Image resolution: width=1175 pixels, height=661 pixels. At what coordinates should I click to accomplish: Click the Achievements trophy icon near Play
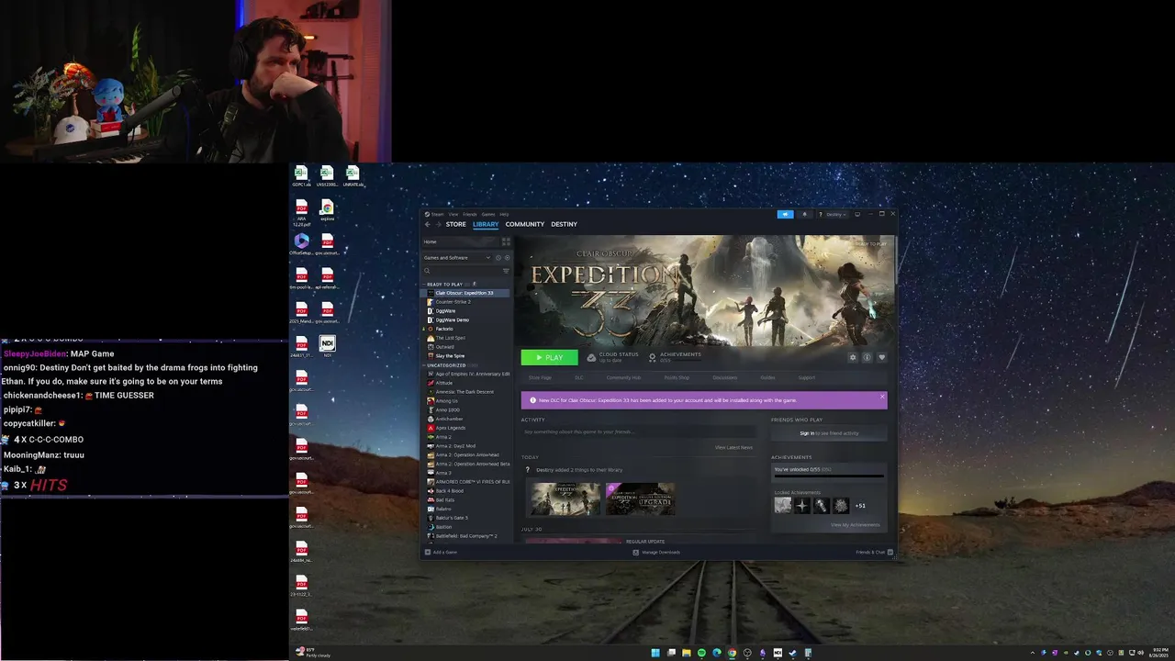coord(653,358)
